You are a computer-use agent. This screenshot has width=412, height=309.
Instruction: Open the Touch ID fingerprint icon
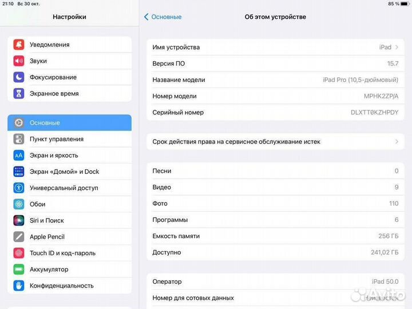tap(19, 253)
